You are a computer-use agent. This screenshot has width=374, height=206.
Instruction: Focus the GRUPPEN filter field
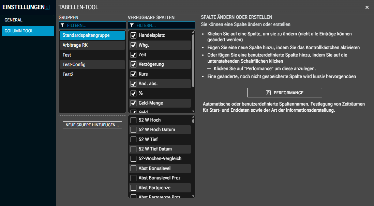(x=92, y=25)
